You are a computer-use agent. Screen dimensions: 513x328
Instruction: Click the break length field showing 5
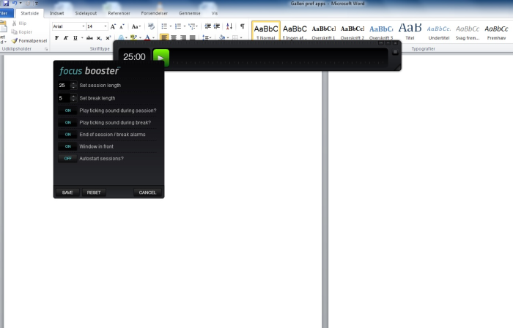[64, 98]
